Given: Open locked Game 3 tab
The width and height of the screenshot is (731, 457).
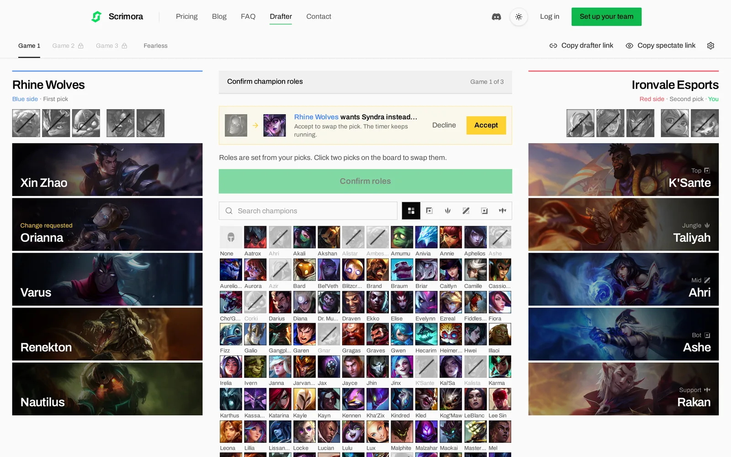Looking at the screenshot, I should point(111,46).
